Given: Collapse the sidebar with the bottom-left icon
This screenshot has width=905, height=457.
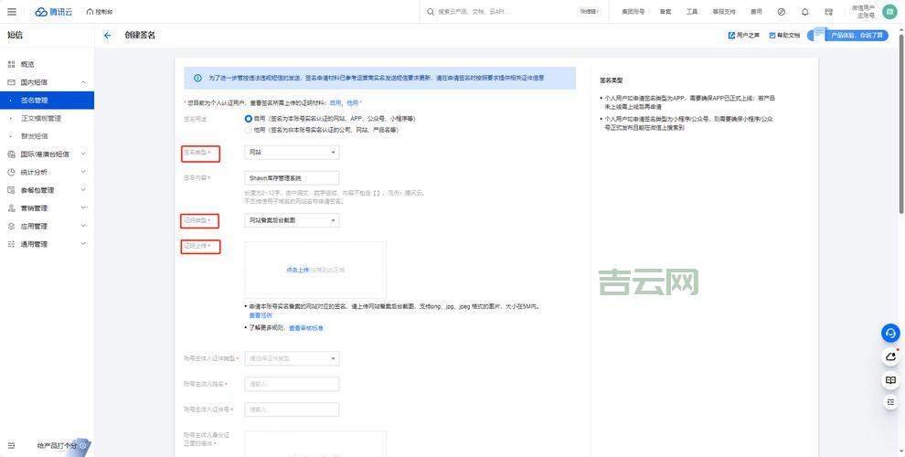Looking at the screenshot, I should (11, 445).
